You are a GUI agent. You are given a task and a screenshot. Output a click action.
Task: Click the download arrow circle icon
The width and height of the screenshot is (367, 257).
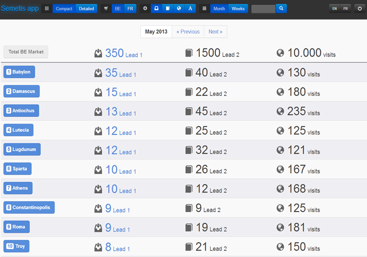coord(145,9)
